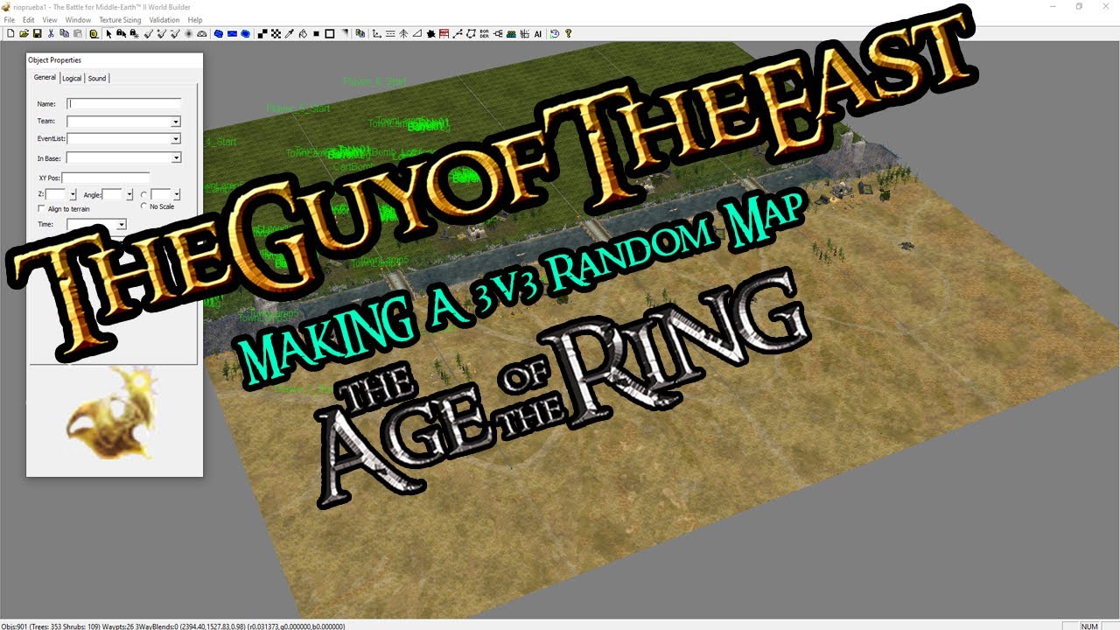Select the black and white tile texture tool
1120x630 pixels.
point(262,34)
